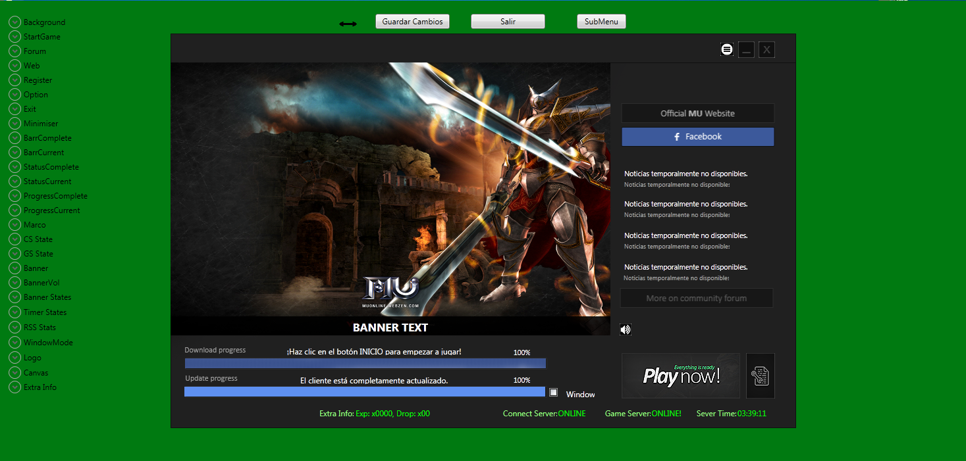Expand the Exit section chevron
The image size is (966, 461).
(14, 109)
